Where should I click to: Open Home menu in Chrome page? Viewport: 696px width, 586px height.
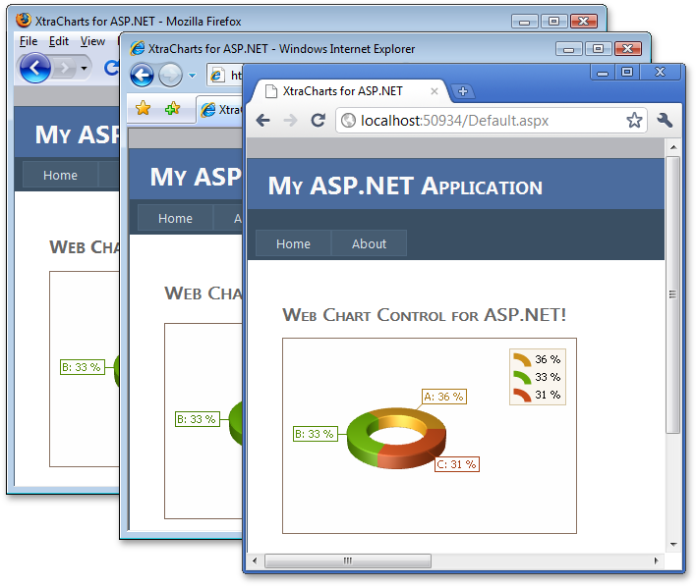pos(293,243)
